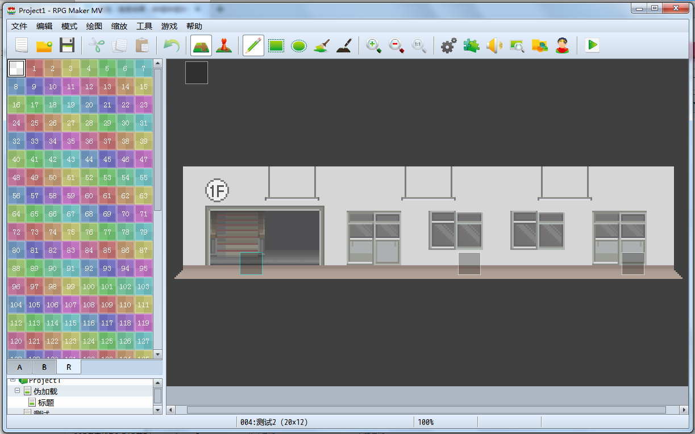Cut selection using the scissors icon
This screenshot has width=695, height=434.
(97, 45)
